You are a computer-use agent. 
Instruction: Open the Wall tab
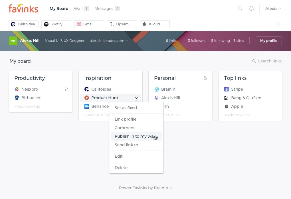point(78,9)
